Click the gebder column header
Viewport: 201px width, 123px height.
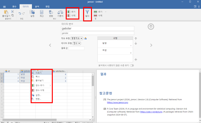tap(25, 71)
